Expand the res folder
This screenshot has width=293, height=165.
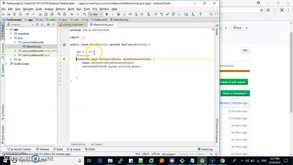tap(11, 60)
